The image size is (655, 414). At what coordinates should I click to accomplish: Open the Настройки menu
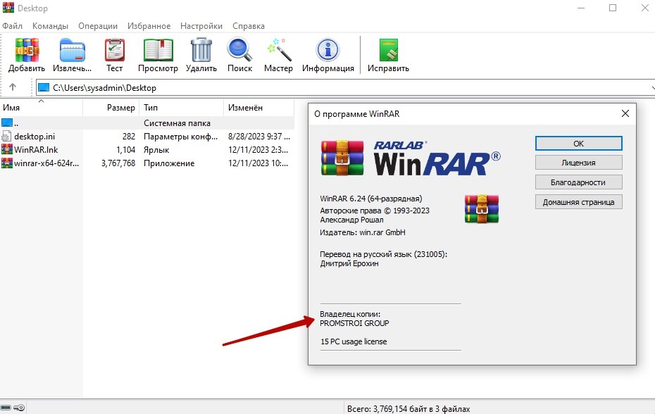pyautogui.click(x=201, y=26)
